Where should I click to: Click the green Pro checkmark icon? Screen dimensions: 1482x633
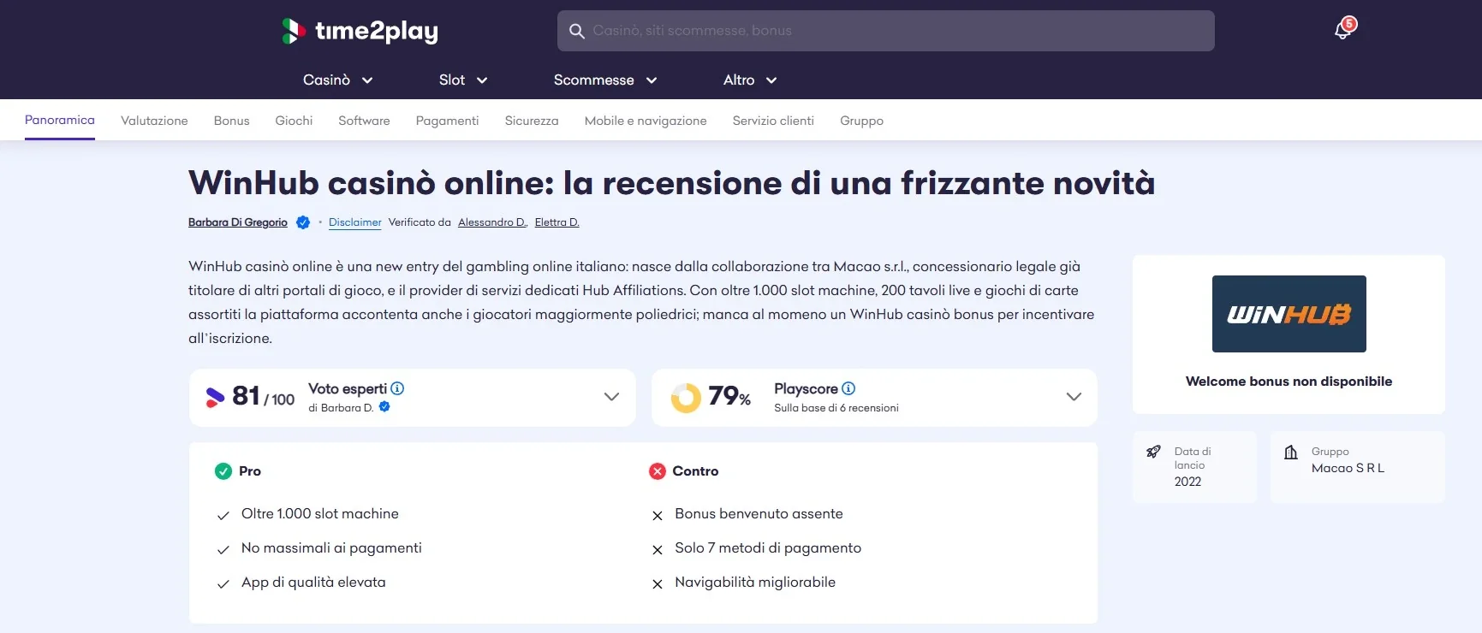point(223,471)
